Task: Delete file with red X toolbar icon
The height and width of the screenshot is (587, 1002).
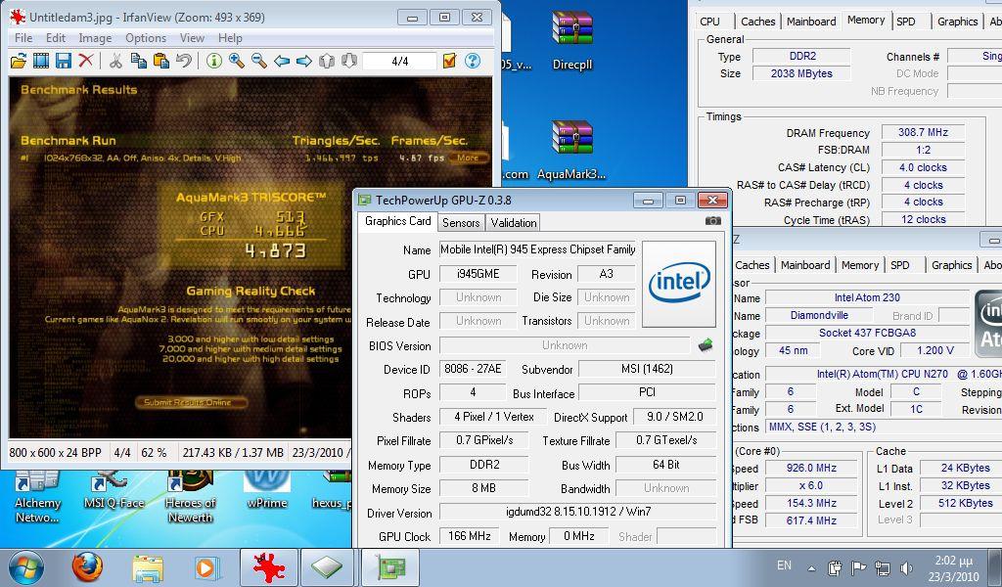Action: (86, 61)
